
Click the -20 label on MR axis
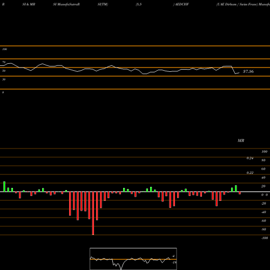pos(264,204)
